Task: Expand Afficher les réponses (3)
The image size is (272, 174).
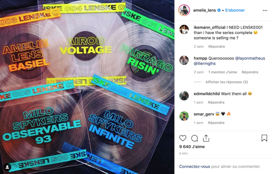Action: coord(227,82)
